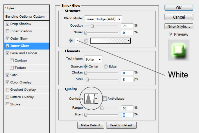199x133 pixels.
Task: Toggle the Preview checkbox
Action: (171, 34)
